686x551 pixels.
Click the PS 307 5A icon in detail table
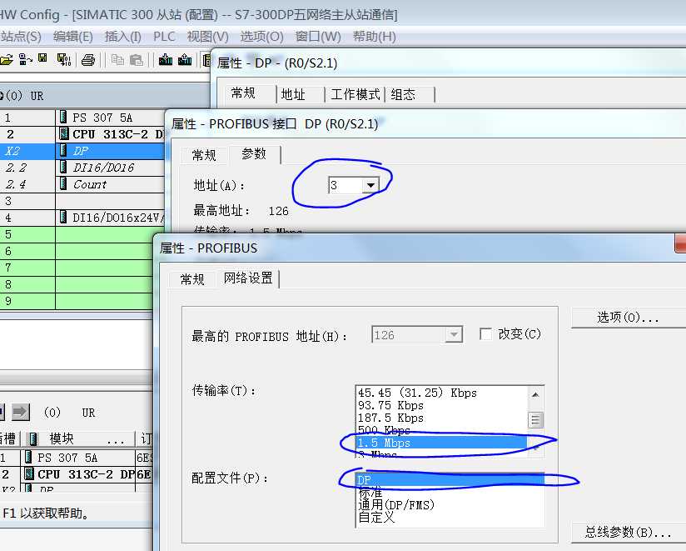click(28, 458)
